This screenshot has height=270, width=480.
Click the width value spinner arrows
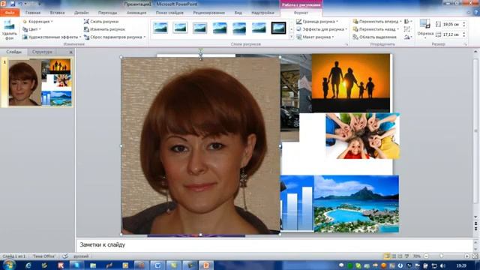click(x=463, y=34)
